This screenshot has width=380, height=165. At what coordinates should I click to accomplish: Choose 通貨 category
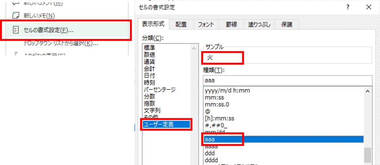[149, 62]
